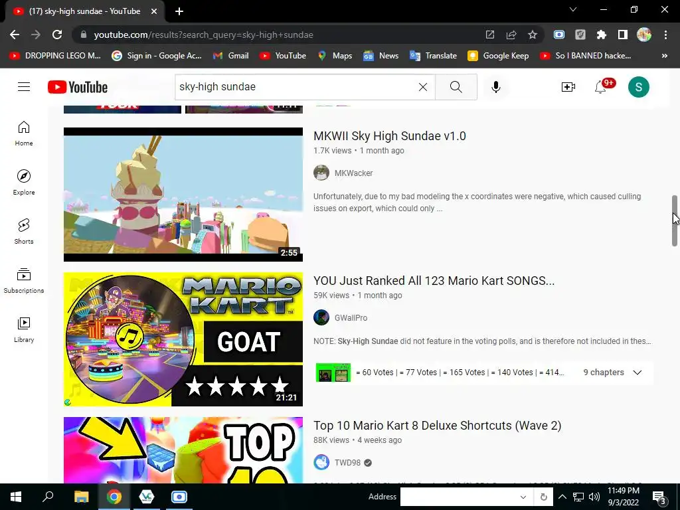Open the Gmail bookmark
680x510 pixels.
[230, 56]
